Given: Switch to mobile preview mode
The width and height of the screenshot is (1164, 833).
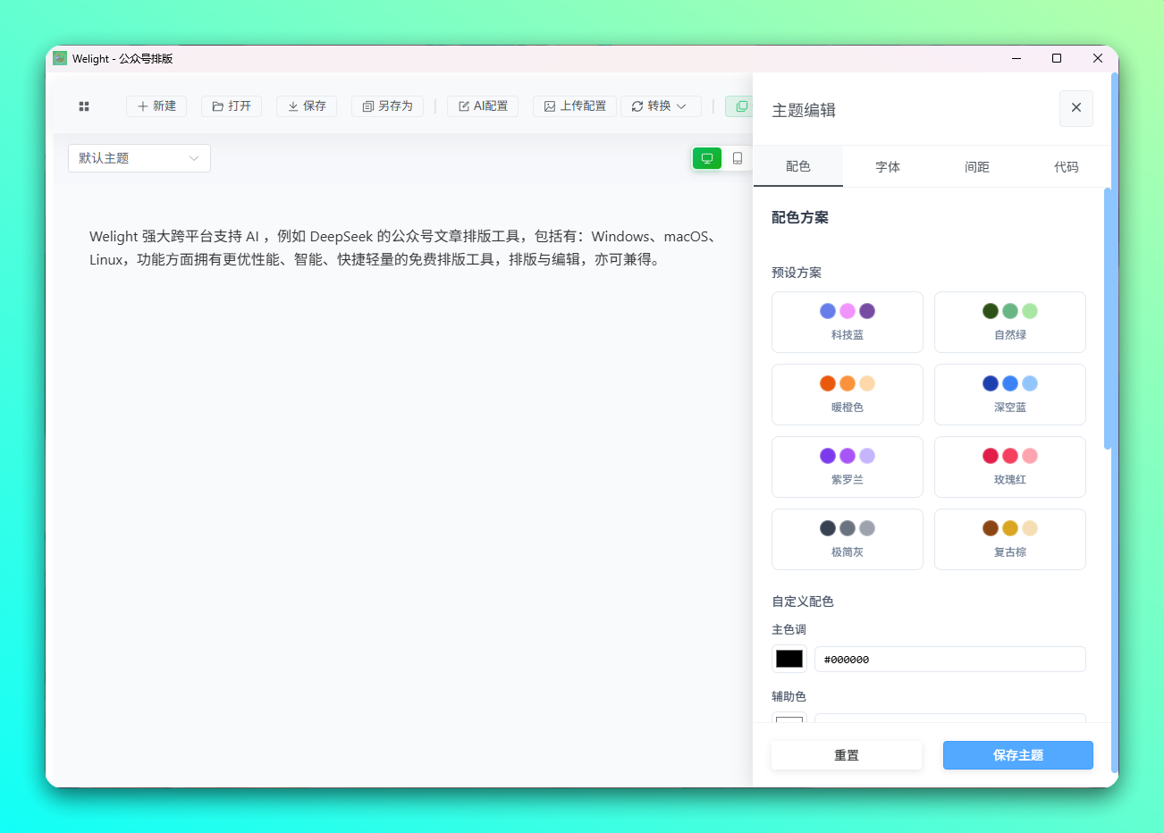Looking at the screenshot, I should click(738, 158).
